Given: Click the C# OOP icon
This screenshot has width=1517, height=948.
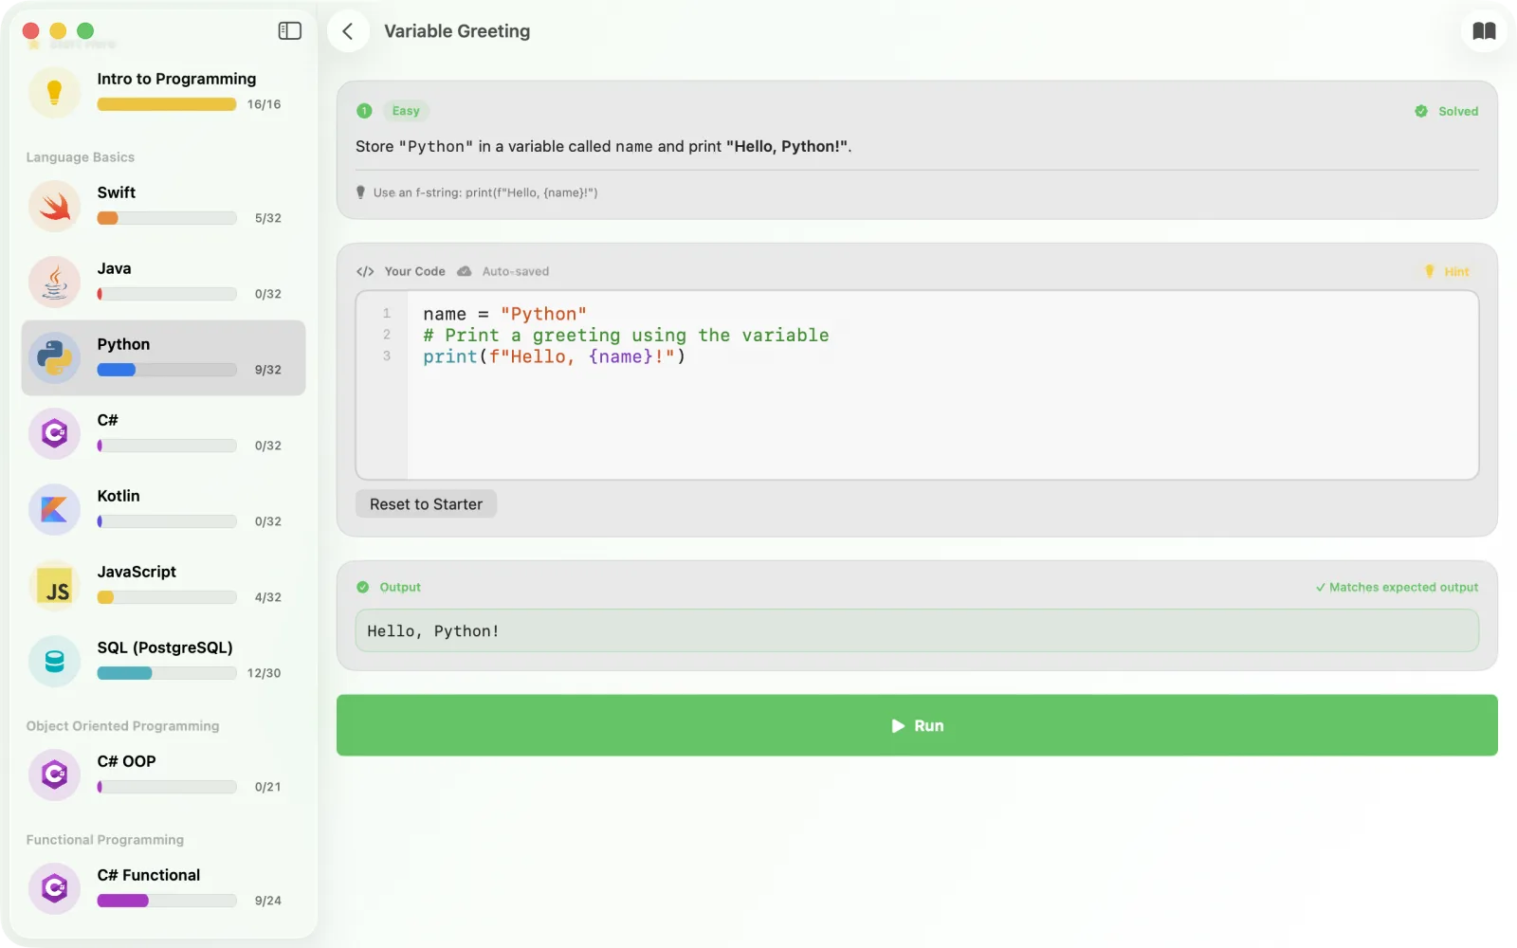Looking at the screenshot, I should pyautogui.click(x=54, y=775).
